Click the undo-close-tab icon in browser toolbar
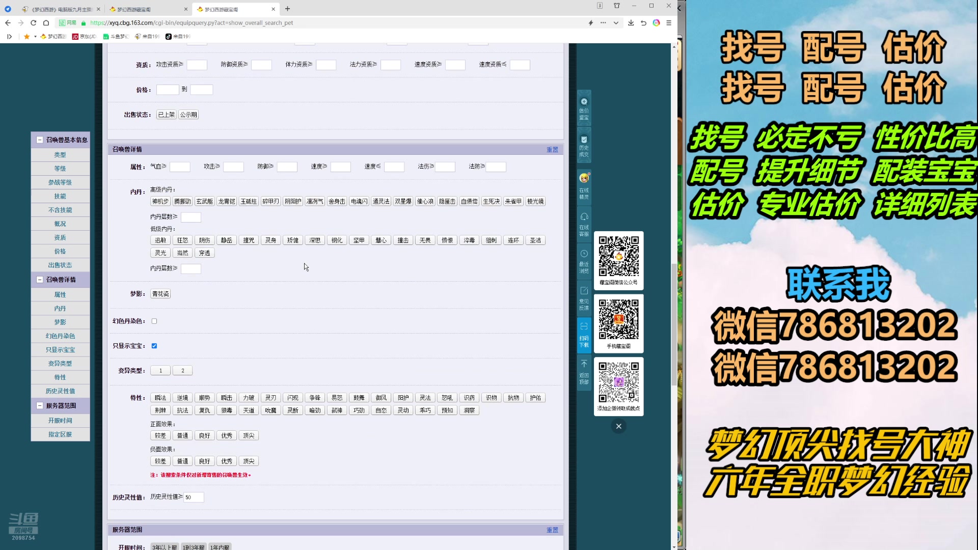 [x=644, y=23]
